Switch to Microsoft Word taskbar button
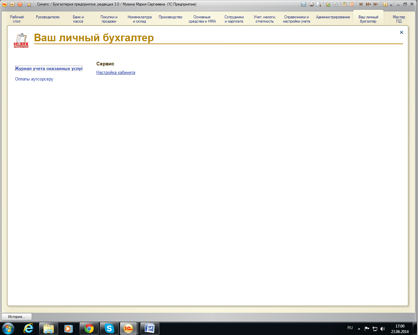The width and height of the screenshot is (418, 335). coord(150,328)
